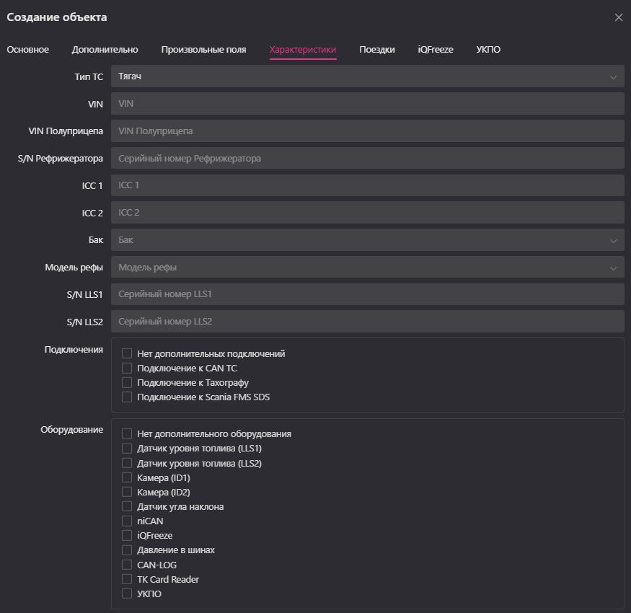Select the Поездки tab
The width and height of the screenshot is (631, 613).
tap(377, 50)
